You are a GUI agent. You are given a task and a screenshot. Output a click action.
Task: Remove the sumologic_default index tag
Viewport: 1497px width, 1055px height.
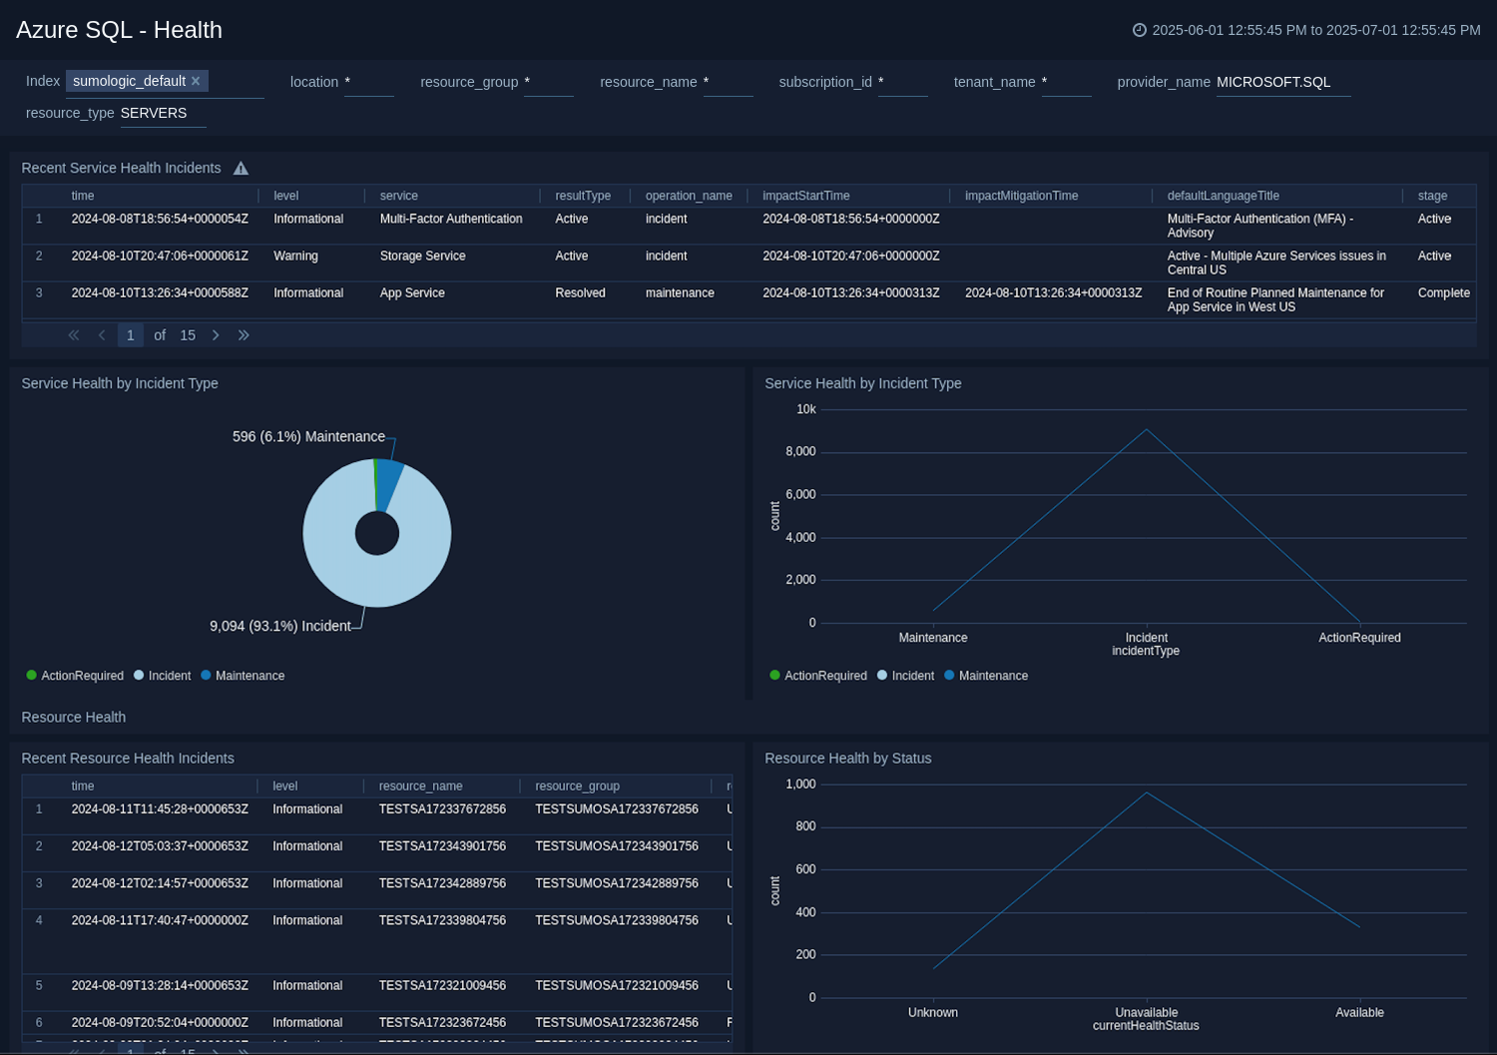pos(196,81)
